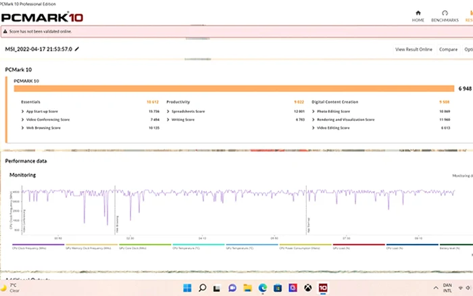The height and width of the screenshot is (296, 473).
Task: Open the Xbox app on taskbar
Action: point(307,288)
